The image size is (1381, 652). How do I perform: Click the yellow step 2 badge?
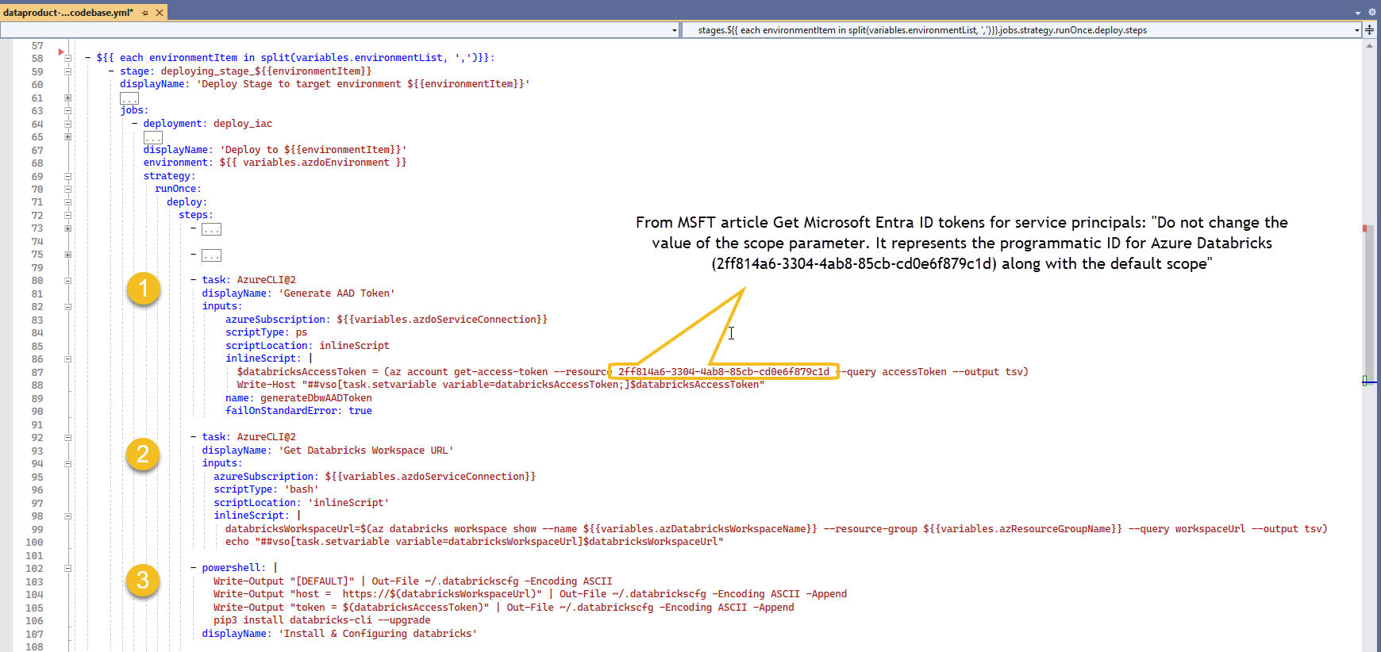pos(143,454)
